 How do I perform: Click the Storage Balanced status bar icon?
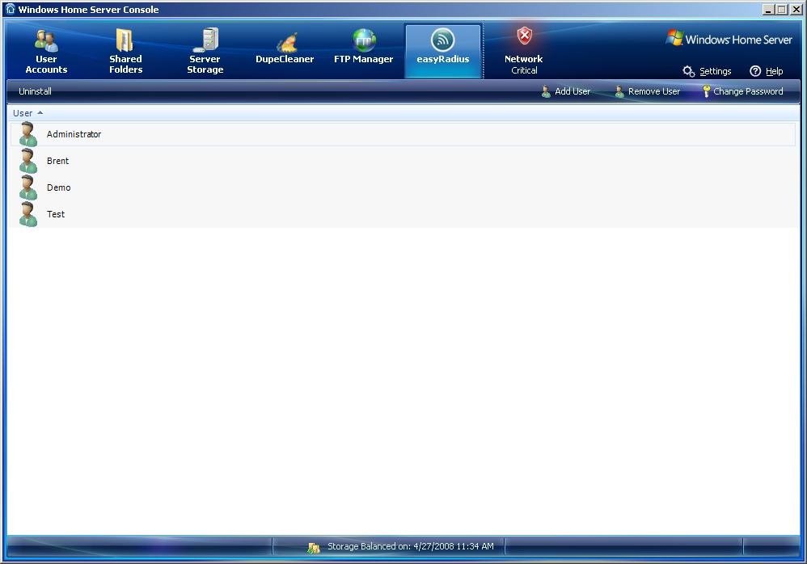pyautogui.click(x=314, y=548)
